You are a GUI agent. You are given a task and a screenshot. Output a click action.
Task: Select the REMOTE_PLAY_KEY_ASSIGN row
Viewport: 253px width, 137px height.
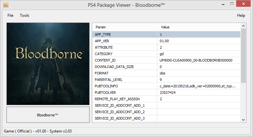(x=125, y=99)
